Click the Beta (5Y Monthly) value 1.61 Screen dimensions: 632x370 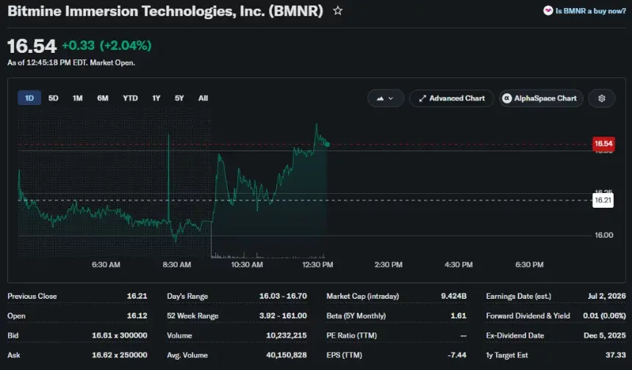[459, 316]
